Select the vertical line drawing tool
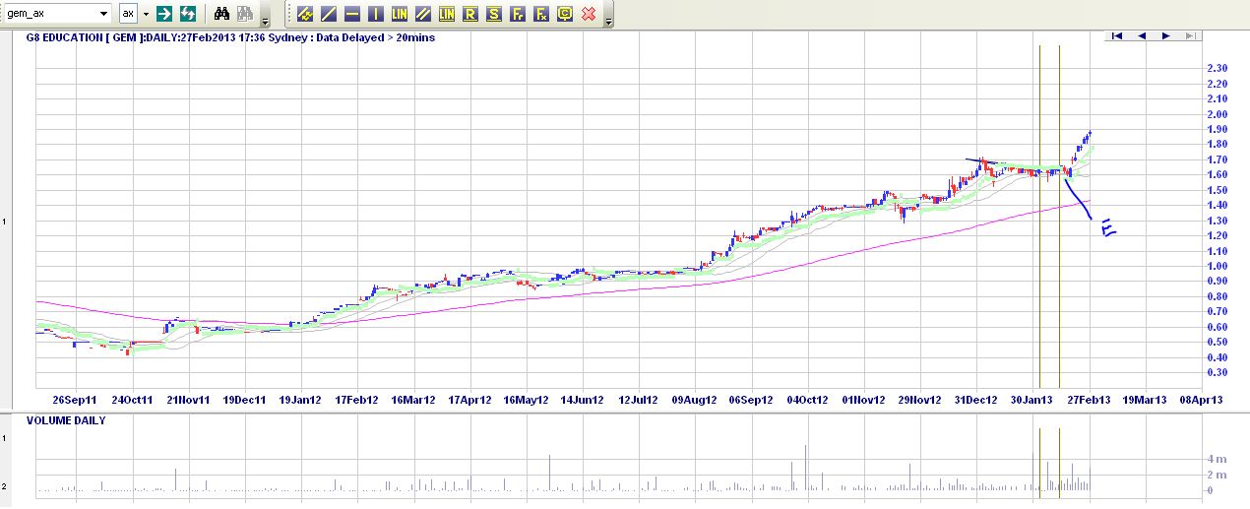Screen dimensions: 1250x509 coord(376,14)
